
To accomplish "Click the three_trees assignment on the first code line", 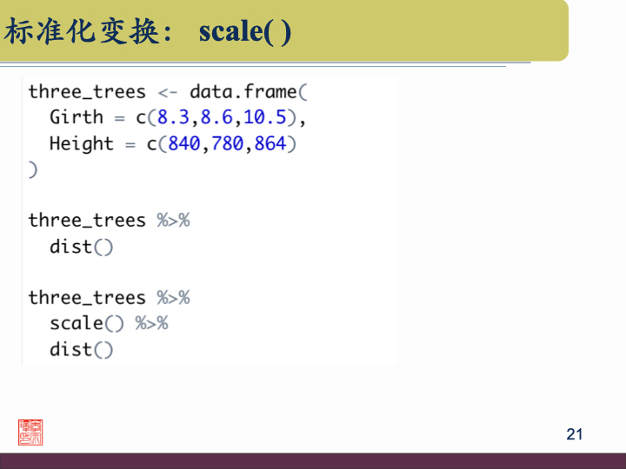I will pyautogui.click(x=87, y=91).
